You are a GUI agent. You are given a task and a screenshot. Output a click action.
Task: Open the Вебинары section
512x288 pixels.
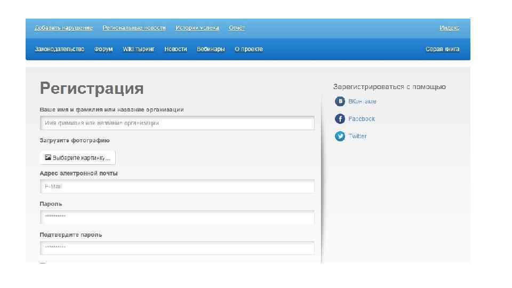(211, 49)
